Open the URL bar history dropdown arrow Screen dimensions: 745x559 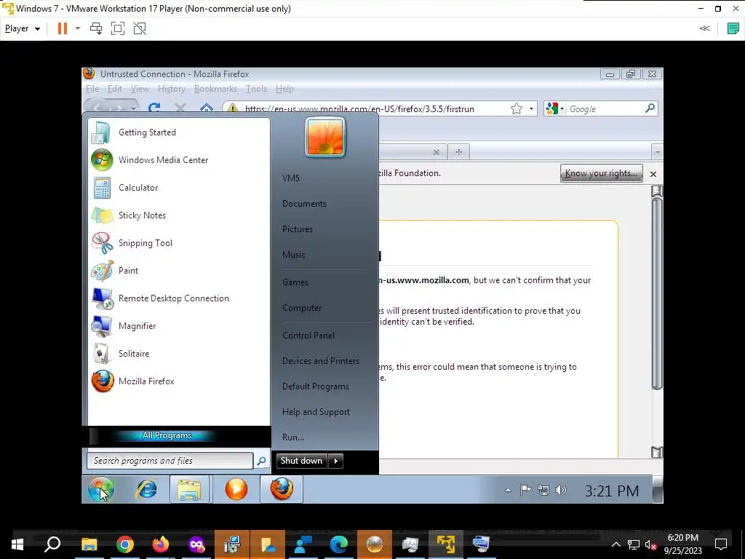point(531,109)
